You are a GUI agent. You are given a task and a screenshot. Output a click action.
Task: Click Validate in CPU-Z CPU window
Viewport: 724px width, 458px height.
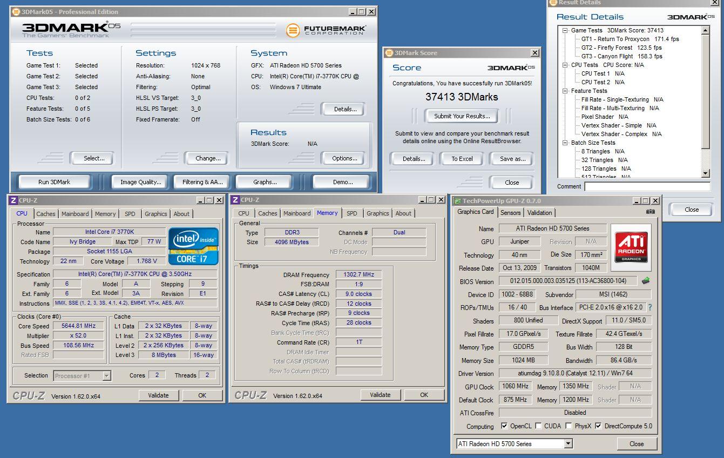coord(158,395)
